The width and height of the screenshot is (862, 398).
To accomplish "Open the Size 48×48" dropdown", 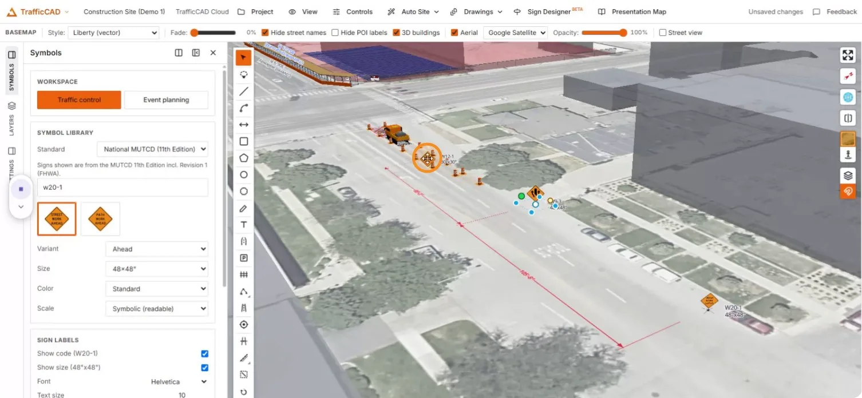I will point(157,269).
